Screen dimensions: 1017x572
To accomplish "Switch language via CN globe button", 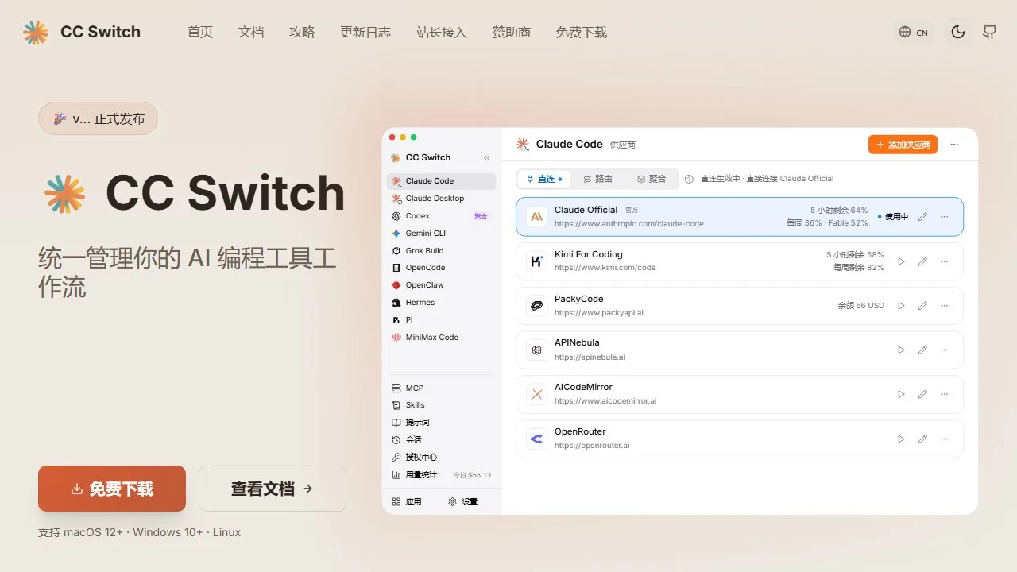I will pos(914,33).
